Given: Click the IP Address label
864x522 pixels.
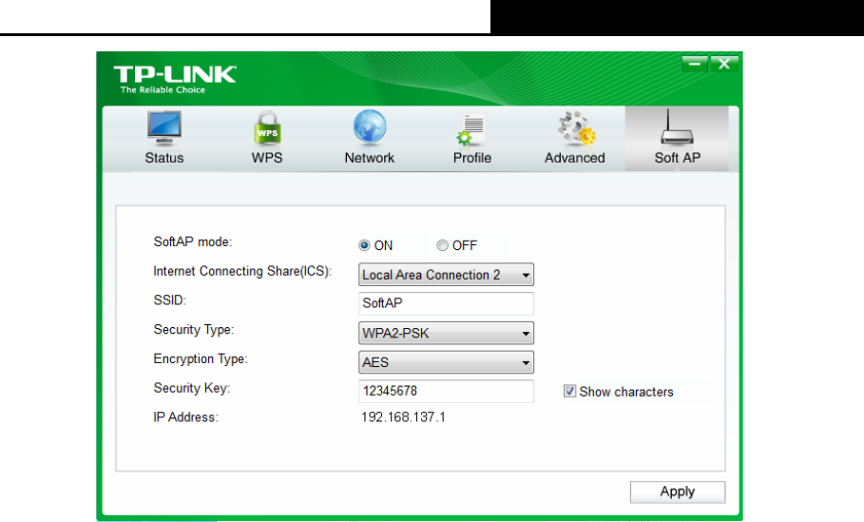Looking at the screenshot, I should pos(185,417).
